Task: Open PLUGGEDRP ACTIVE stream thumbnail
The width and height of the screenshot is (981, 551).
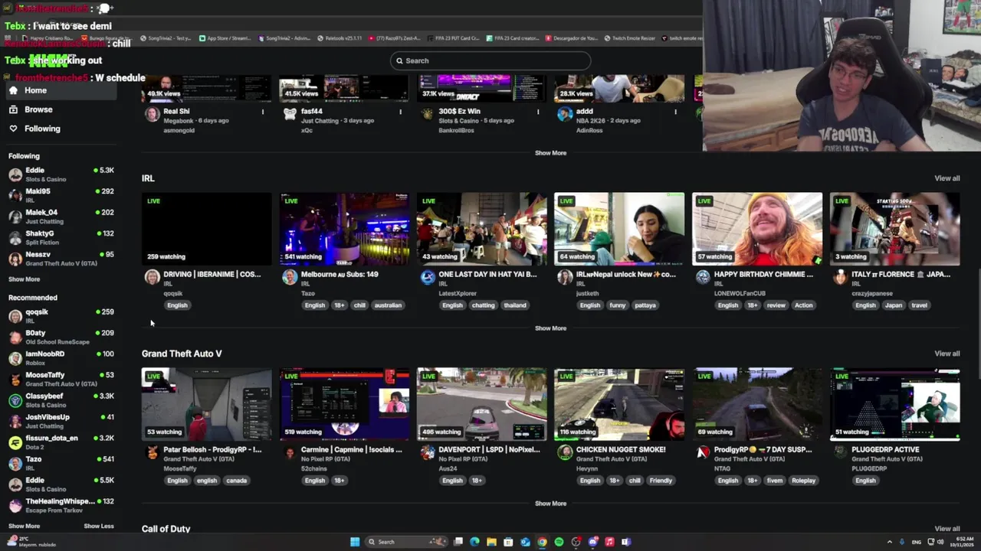Action: tap(894, 404)
